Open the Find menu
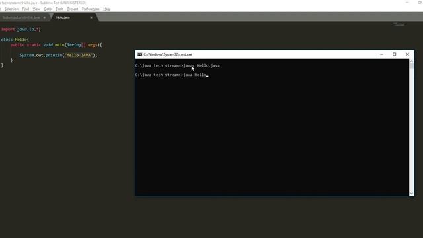Screen dimensions: 423x238 (x=26, y=9)
